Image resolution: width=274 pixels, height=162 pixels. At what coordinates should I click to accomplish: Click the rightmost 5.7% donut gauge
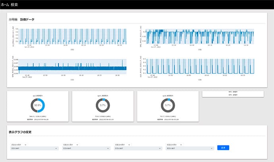tap(167, 105)
